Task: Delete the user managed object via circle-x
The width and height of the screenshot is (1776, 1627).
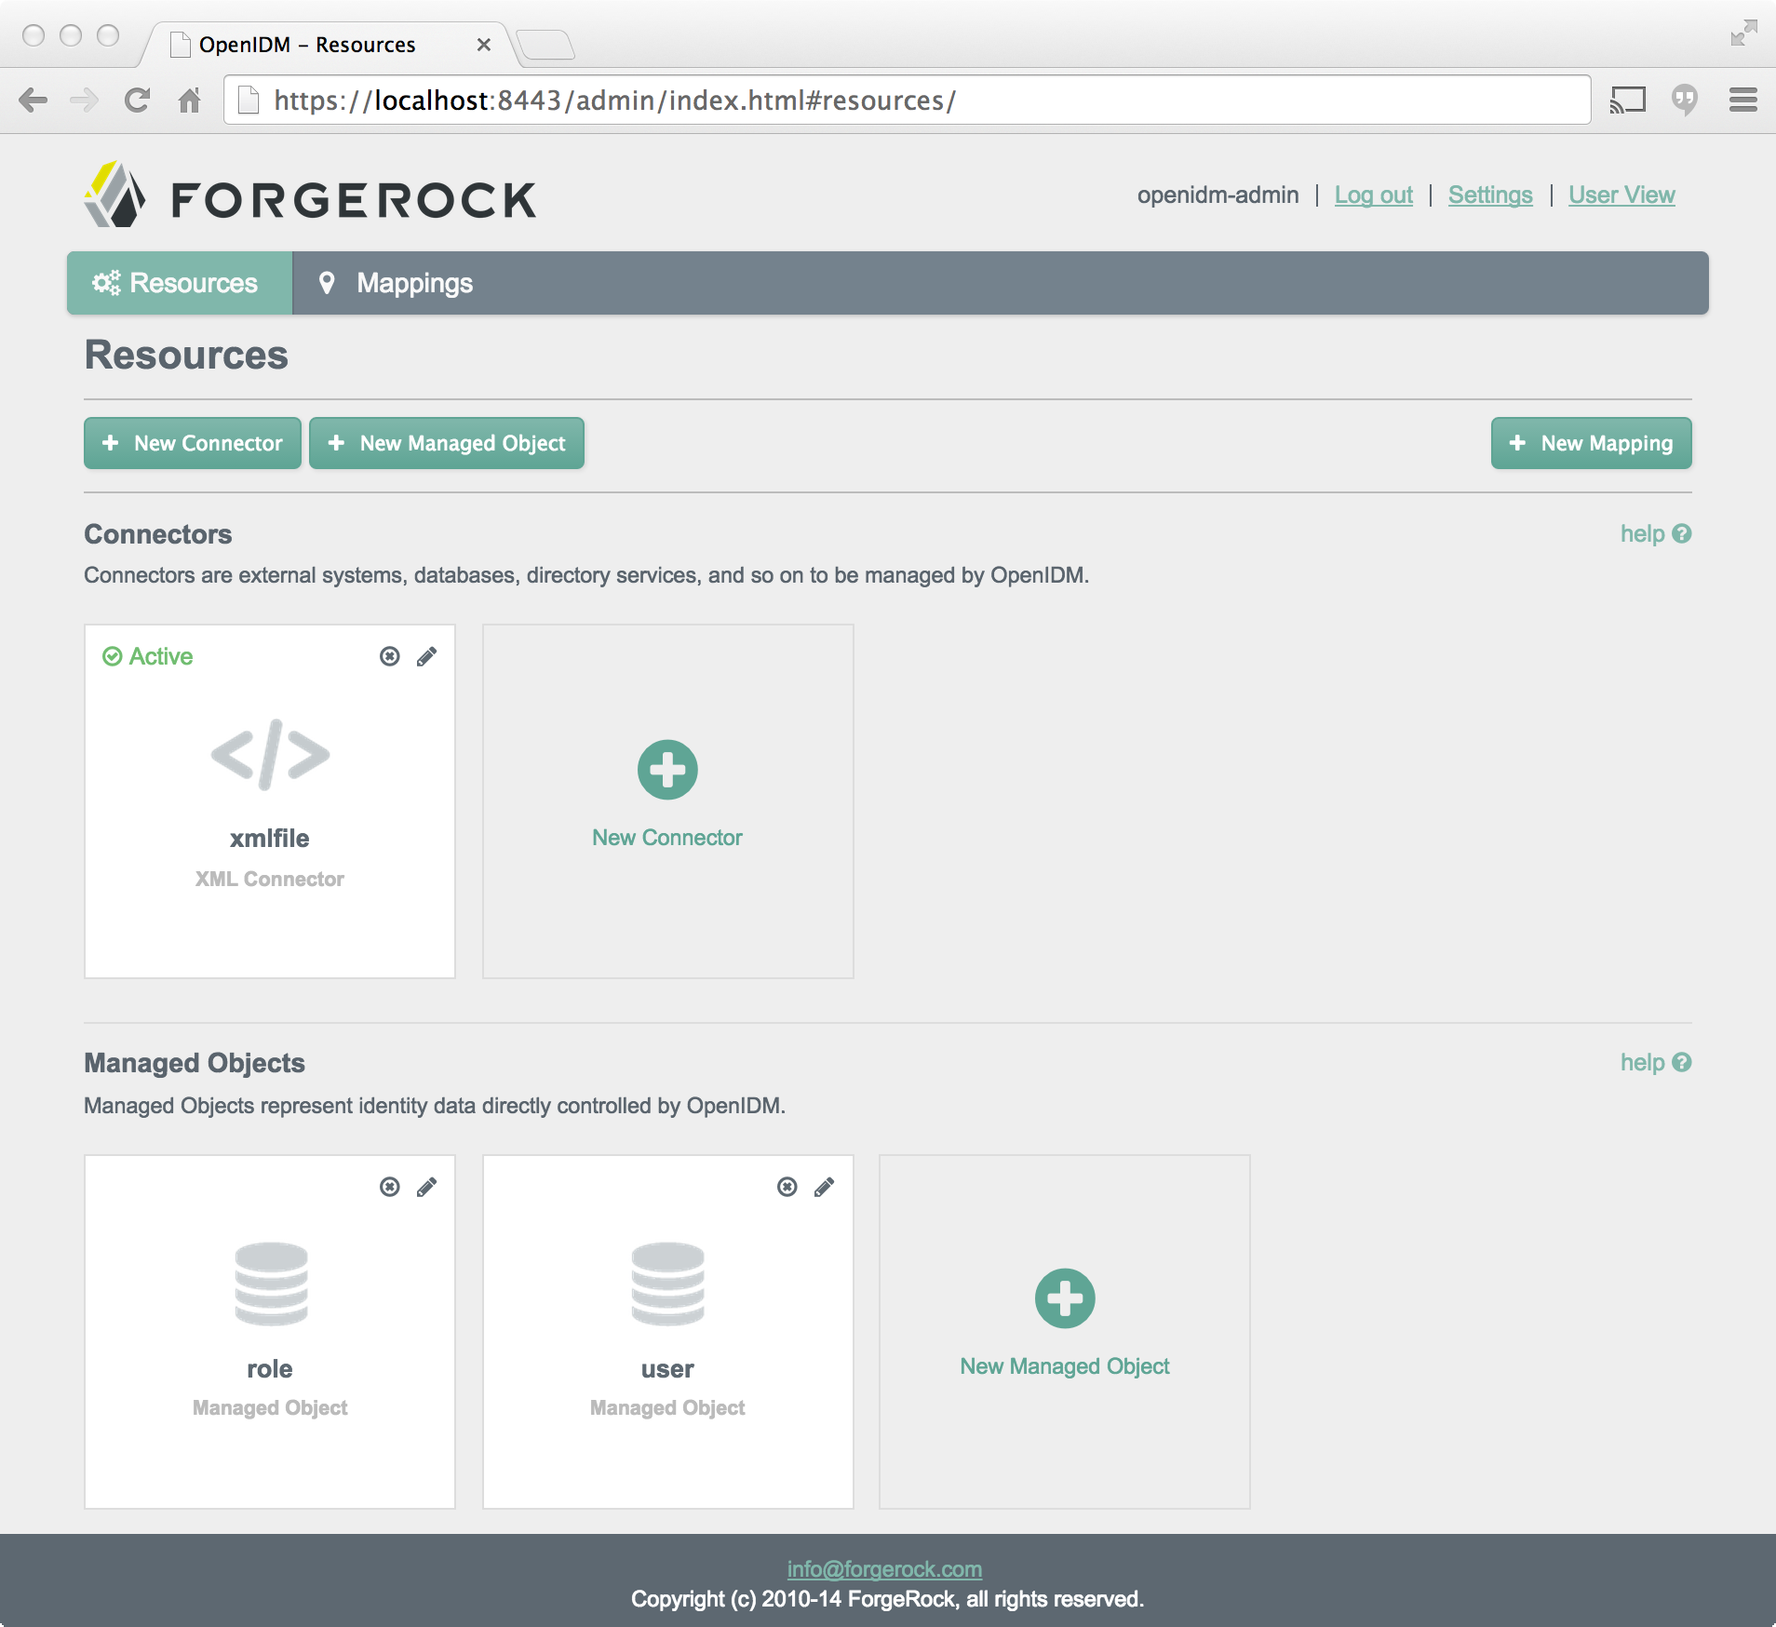Action: tap(787, 1187)
